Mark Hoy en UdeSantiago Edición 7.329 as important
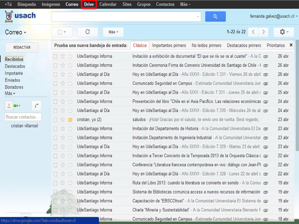Screen dimensions: 299x224 [x=70, y=147]
